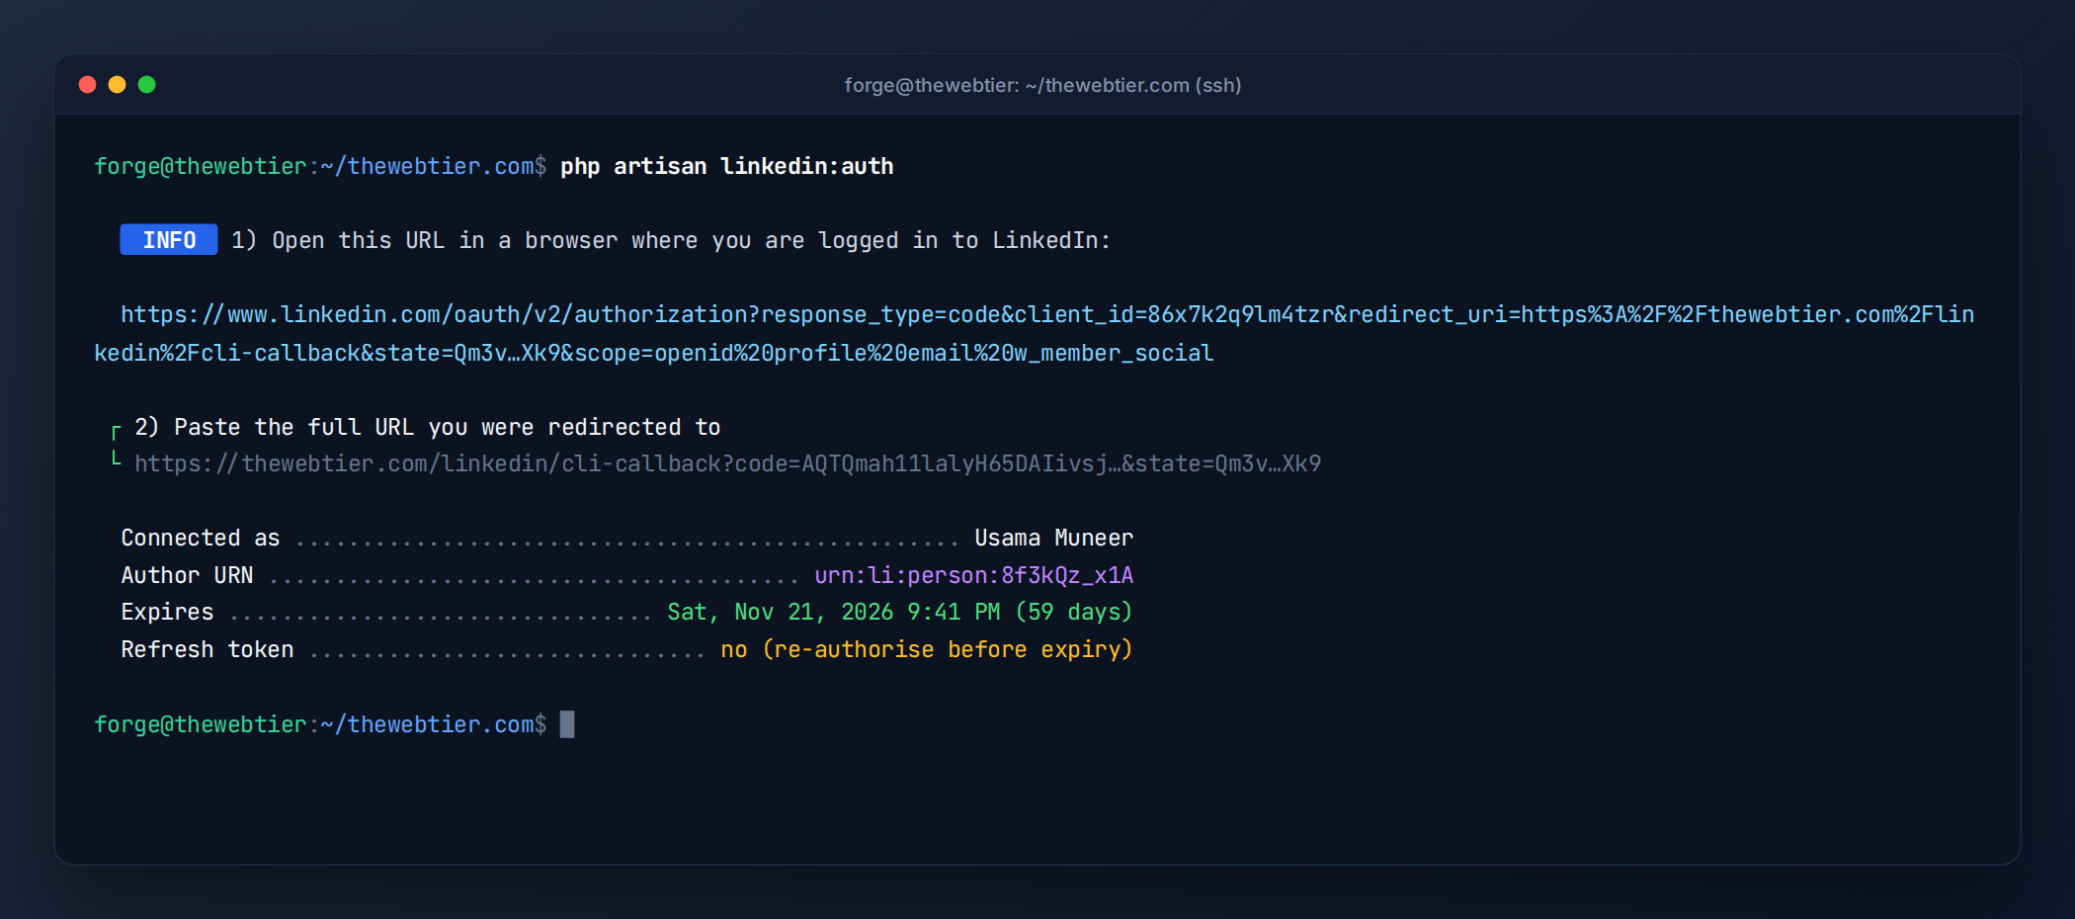Click the red close window button
The width and height of the screenshot is (2075, 919).
[87, 85]
